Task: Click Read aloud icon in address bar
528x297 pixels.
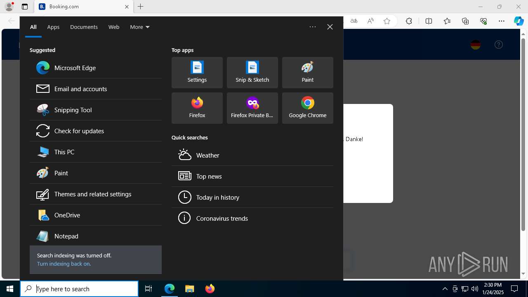Action: click(370, 21)
